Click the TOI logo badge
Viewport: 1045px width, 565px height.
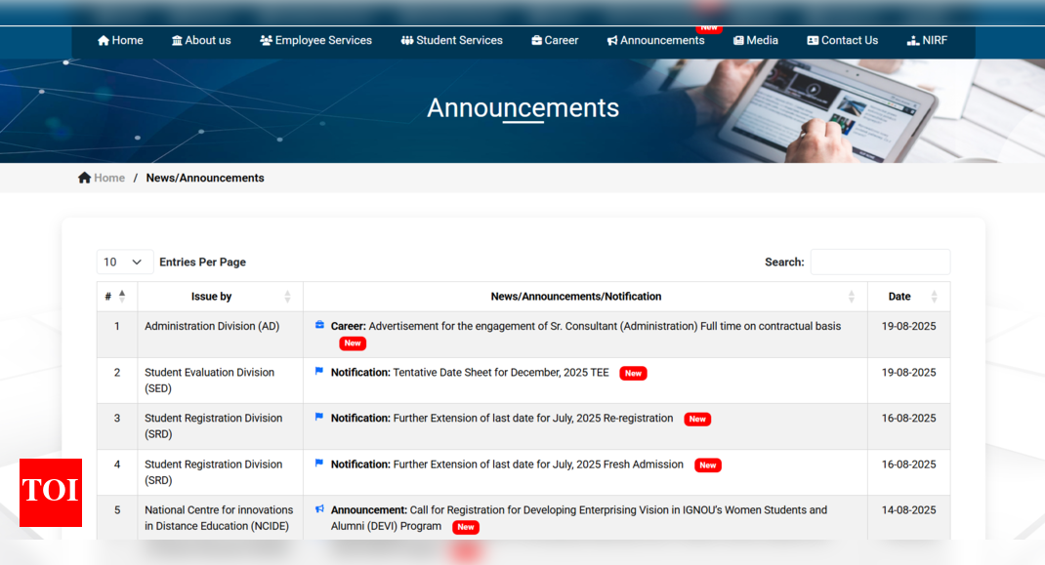[x=51, y=492]
